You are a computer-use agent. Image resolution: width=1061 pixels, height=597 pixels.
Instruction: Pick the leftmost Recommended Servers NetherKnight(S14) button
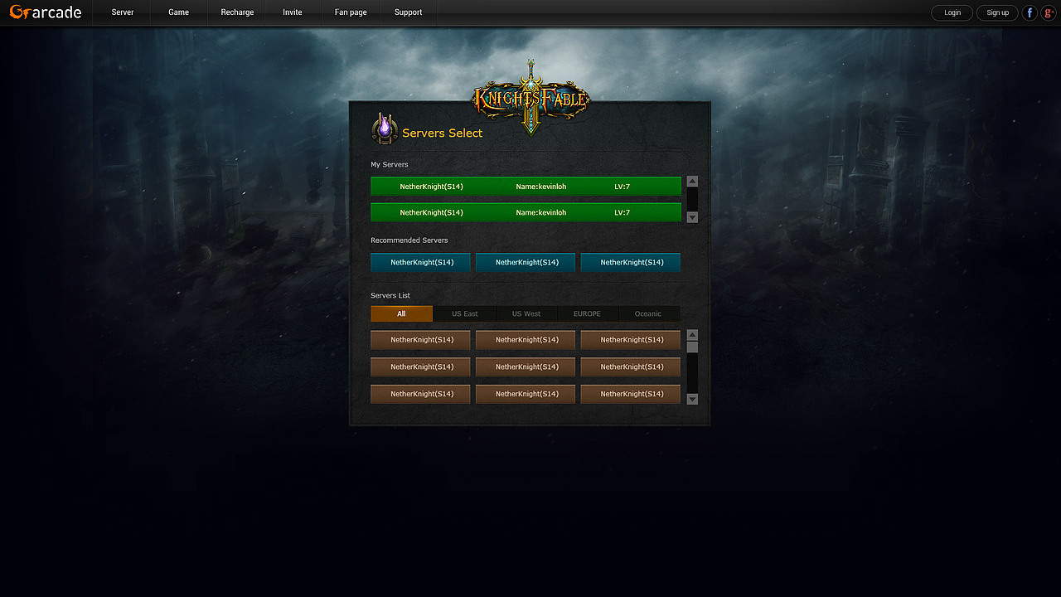coord(420,262)
